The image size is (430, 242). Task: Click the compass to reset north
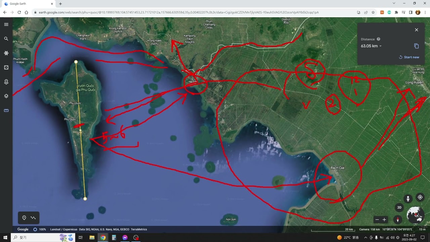pos(398,220)
